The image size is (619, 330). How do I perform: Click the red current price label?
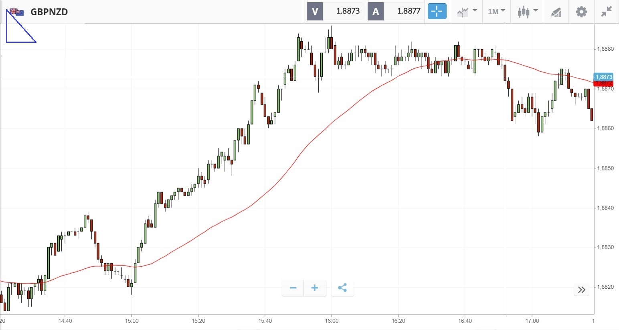603,84
